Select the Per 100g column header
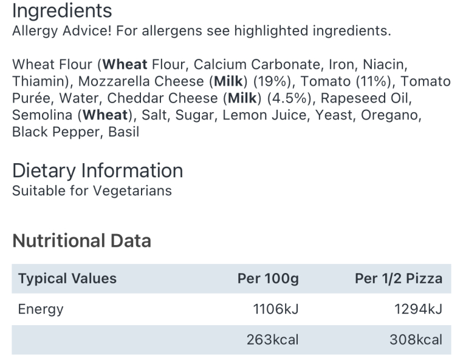Screen dimensions: 463x364 [267, 279]
